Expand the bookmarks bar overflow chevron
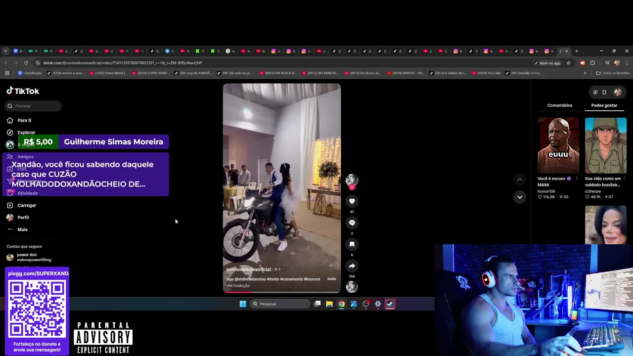The width and height of the screenshot is (633, 356). [x=585, y=73]
